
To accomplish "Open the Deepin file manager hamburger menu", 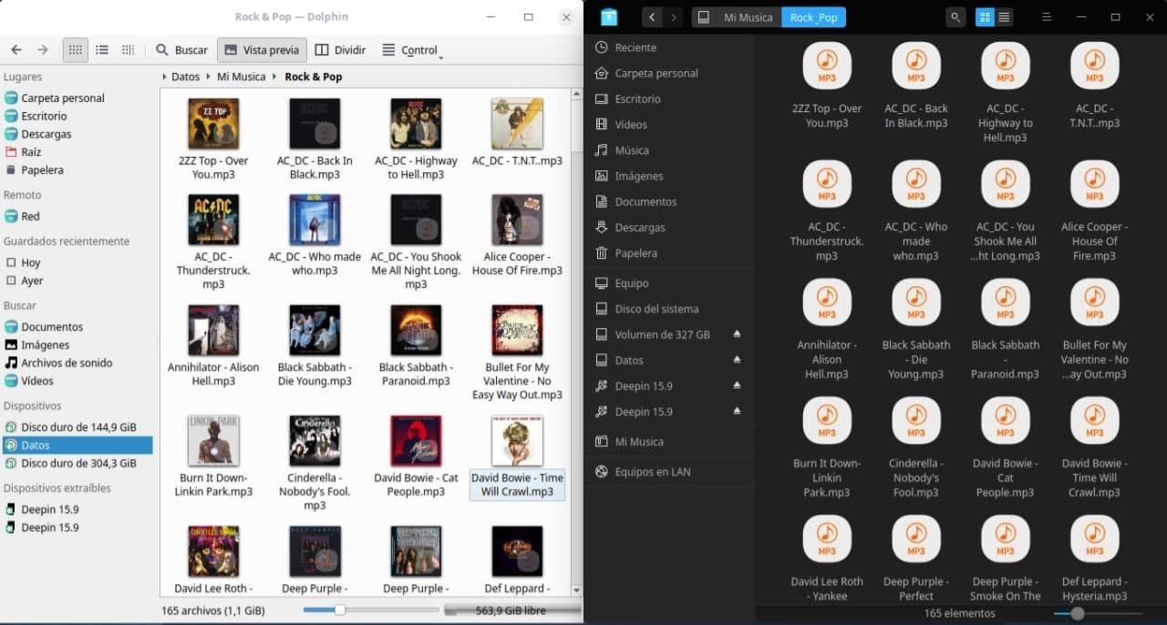I will [x=1047, y=16].
